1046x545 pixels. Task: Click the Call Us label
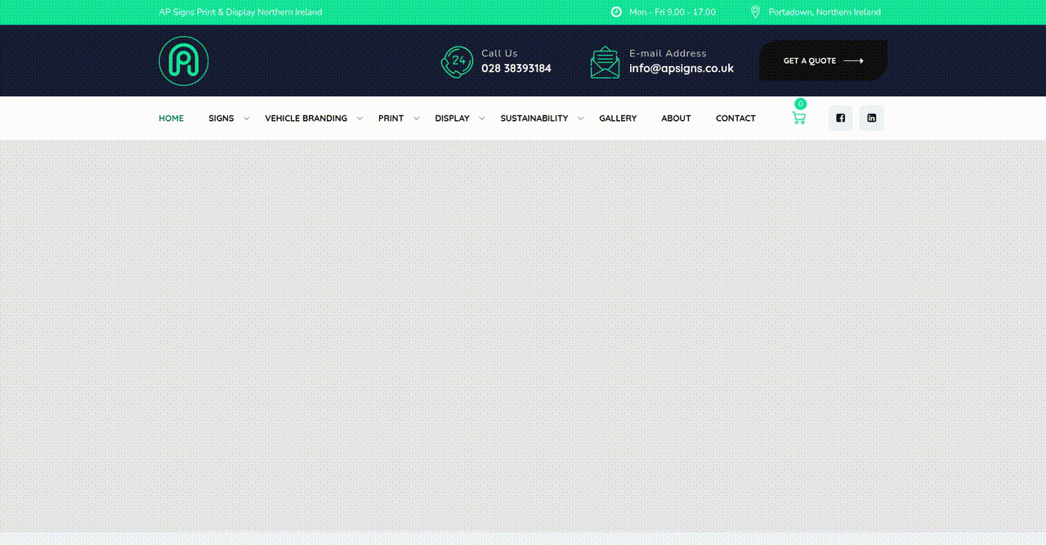click(x=499, y=53)
